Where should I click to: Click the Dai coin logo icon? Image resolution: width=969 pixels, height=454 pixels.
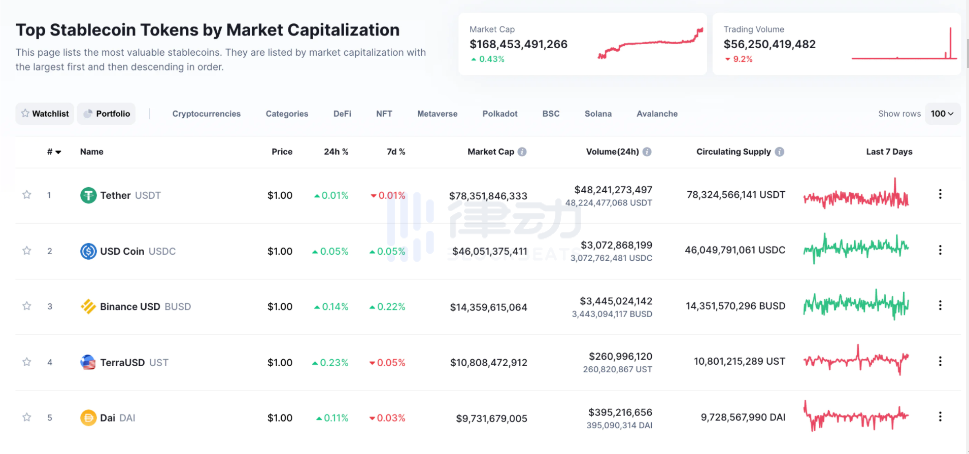pos(88,418)
